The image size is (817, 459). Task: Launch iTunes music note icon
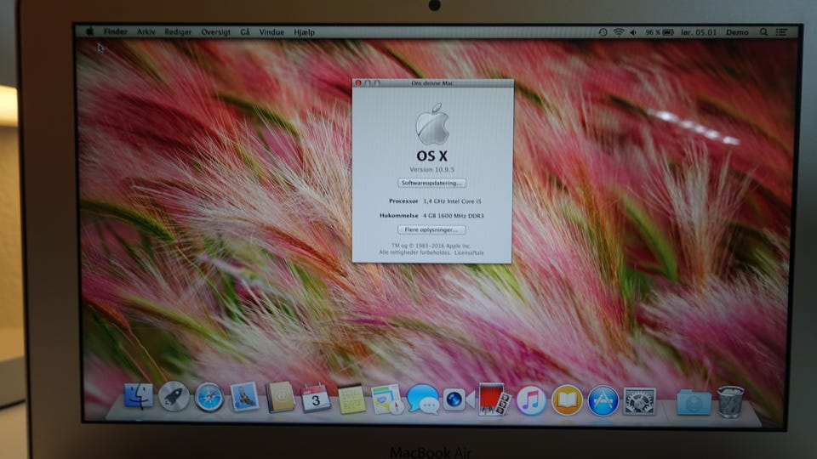point(530,400)
